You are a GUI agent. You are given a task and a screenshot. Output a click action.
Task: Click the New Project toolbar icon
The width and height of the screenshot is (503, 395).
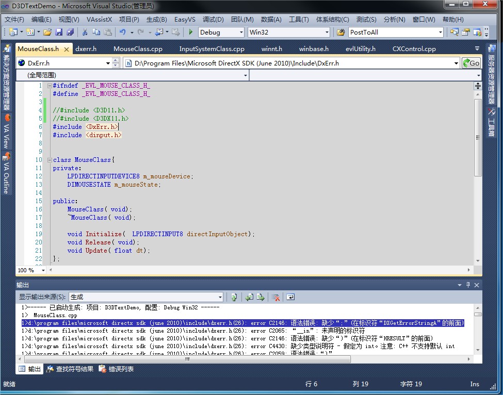(x=13, y=32)
